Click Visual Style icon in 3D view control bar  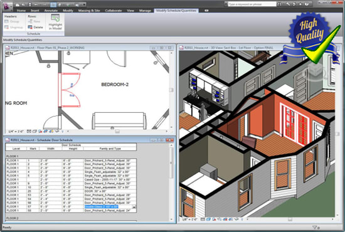208,219
